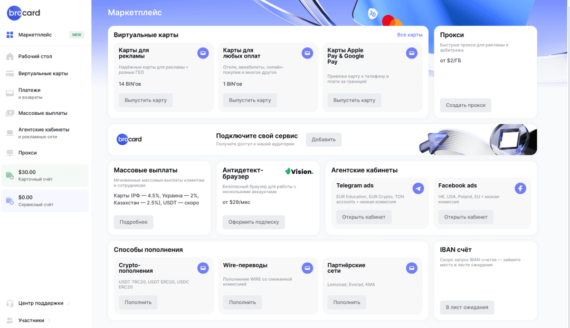Click the card icon on Карты Apple Pay & Google Pay
This screenshot has width=570, height=328.
pyautogui.click(x=412, y=53)
